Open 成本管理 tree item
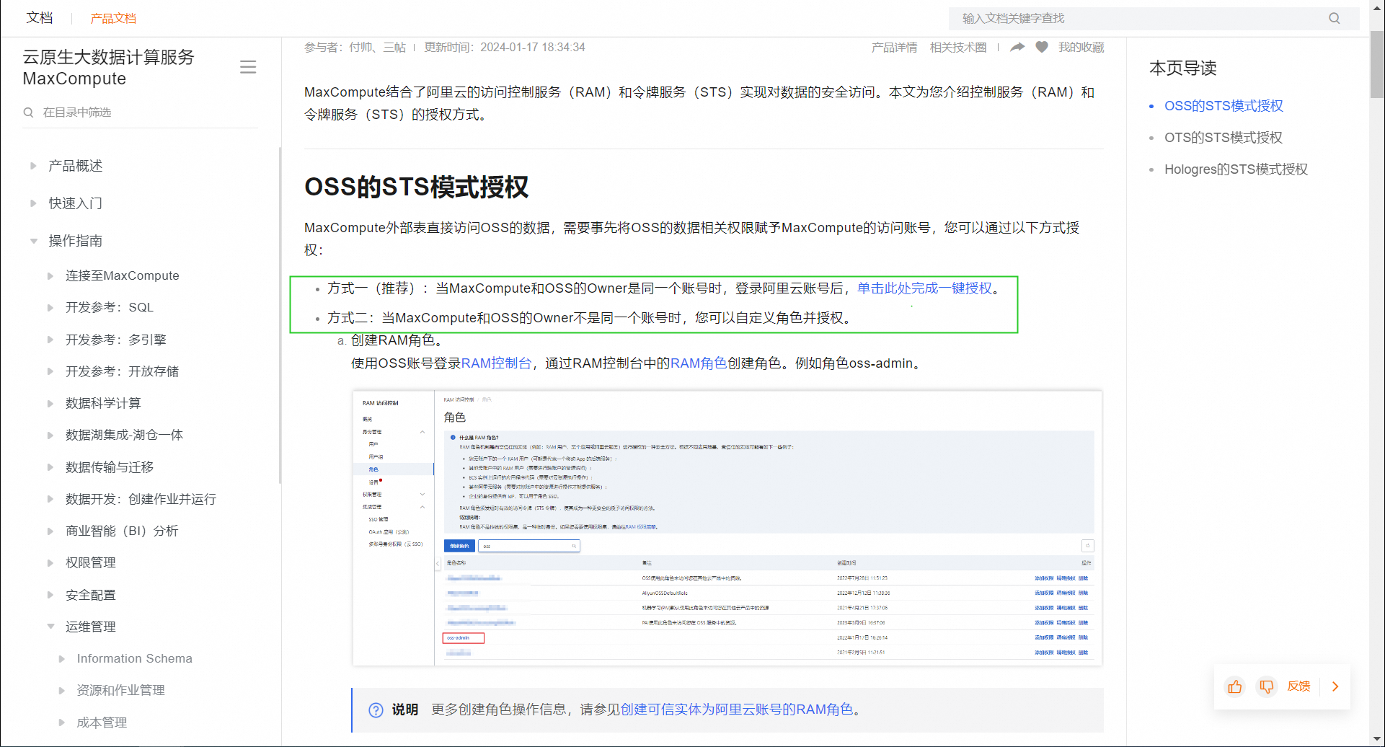 tap(102, 722)
